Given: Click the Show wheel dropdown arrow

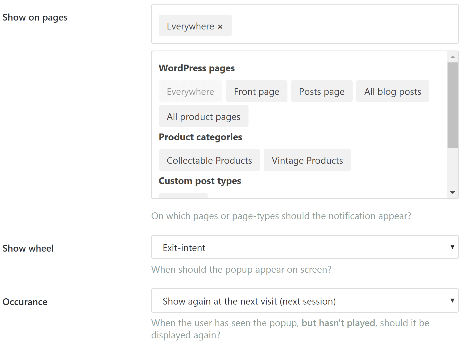Looking at the screenshot, I should click(452, 247).
